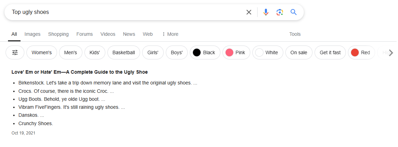Filter results by Women's
Image resolution: width=398 pixels, height=147 pixels.
click(42, 52)
